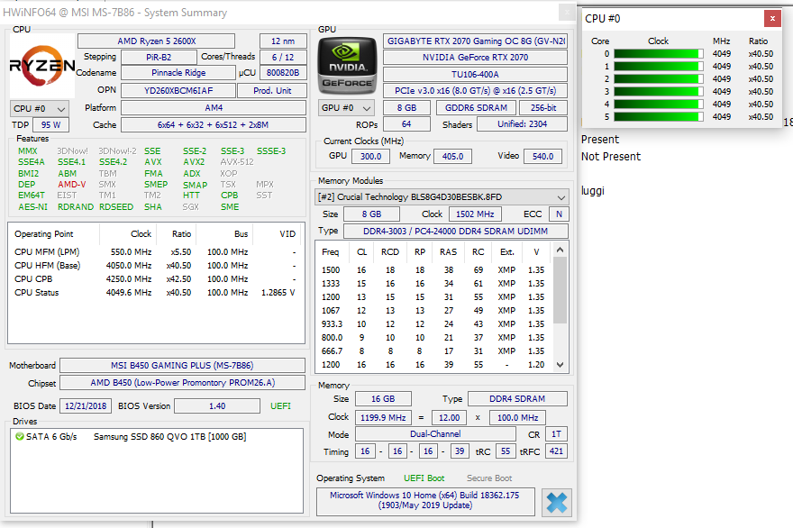Click the Core 3 clock bar

[x=659, y=92]
